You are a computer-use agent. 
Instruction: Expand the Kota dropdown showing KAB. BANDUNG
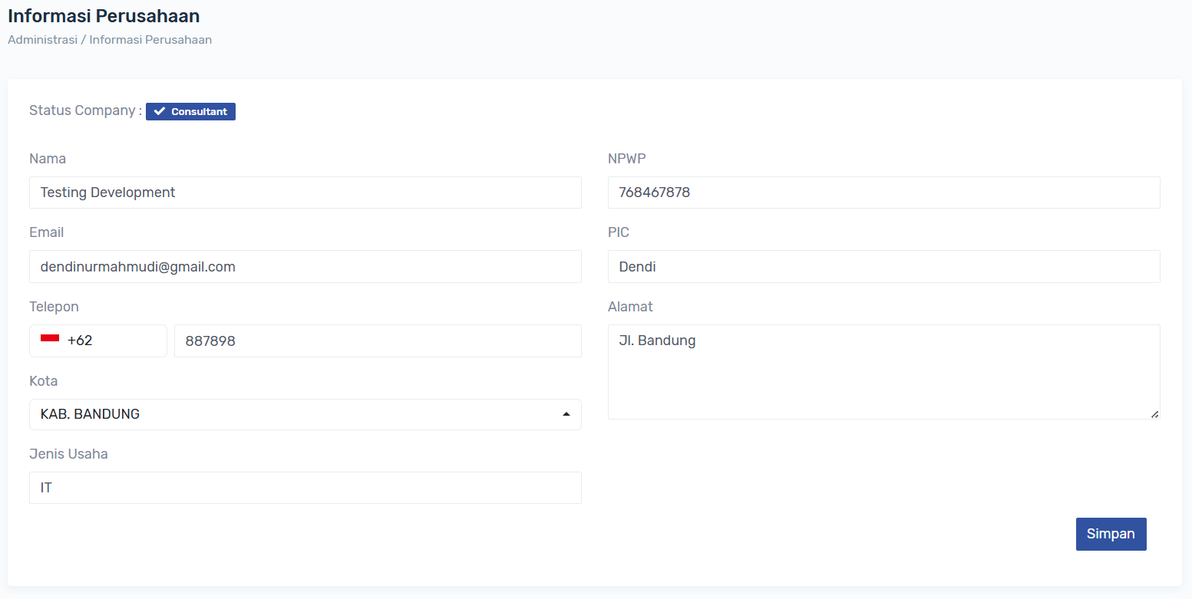[x=305, y=414]
